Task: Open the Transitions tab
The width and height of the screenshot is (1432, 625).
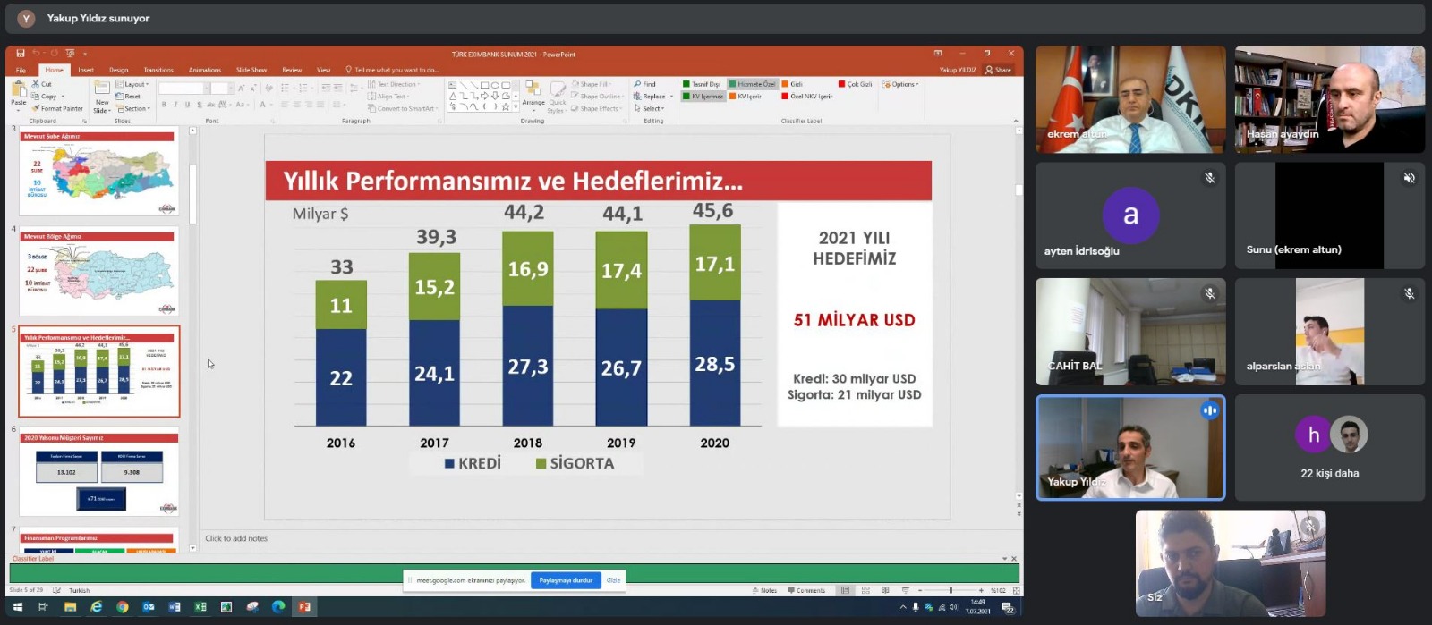Action: 158,70
